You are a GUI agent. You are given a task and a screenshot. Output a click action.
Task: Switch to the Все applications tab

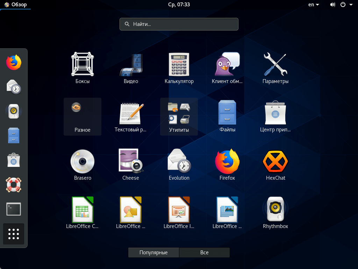(x=204, y=252)
